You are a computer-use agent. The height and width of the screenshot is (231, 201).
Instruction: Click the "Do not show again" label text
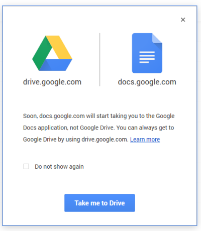tap(59, 167)
